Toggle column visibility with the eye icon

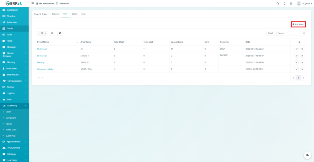click(x=52, y=33)
